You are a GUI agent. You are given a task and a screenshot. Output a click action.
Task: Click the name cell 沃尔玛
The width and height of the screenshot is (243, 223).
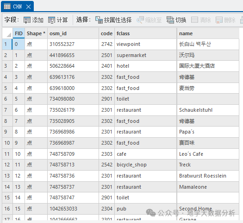[x=208, y=55]
